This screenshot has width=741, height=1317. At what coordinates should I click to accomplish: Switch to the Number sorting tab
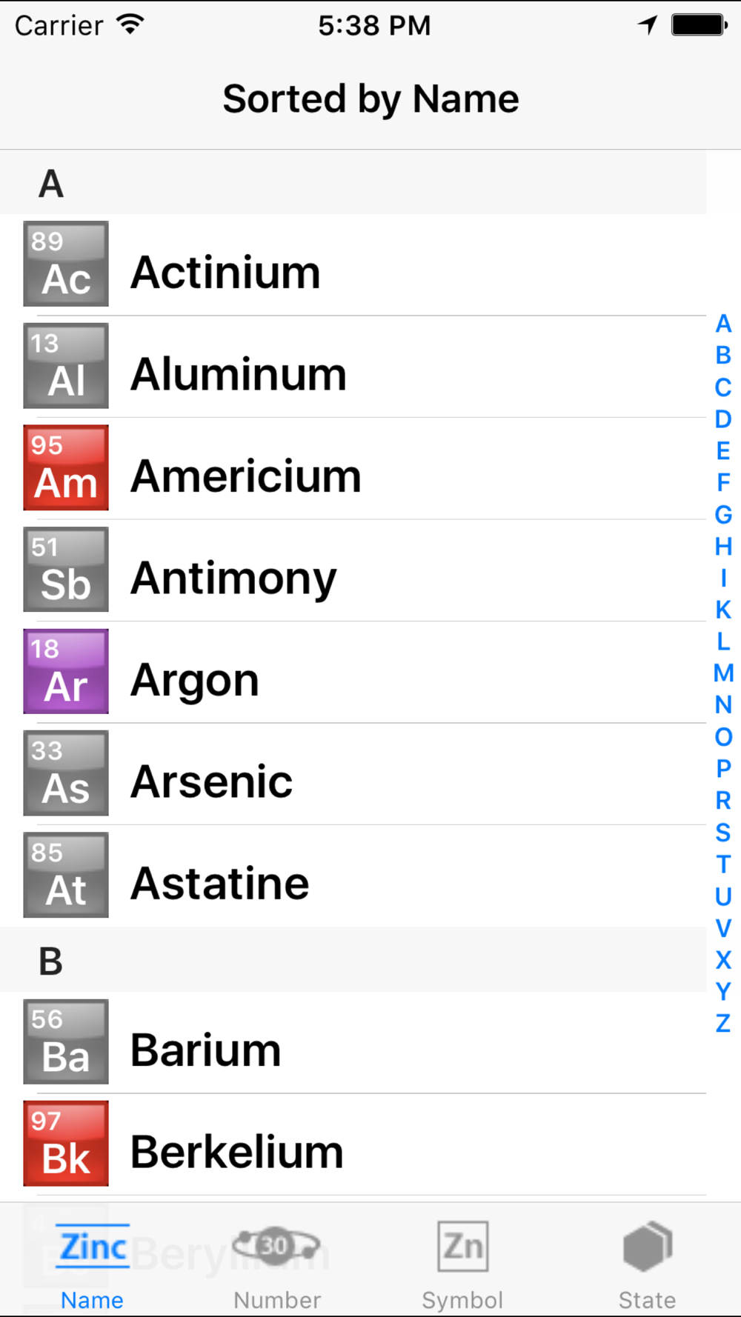[277, 1266]
